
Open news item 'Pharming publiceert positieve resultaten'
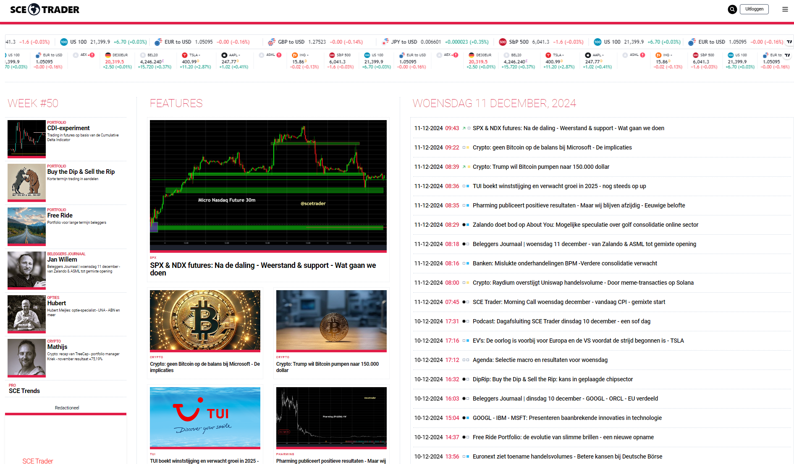tap(579, 206)
